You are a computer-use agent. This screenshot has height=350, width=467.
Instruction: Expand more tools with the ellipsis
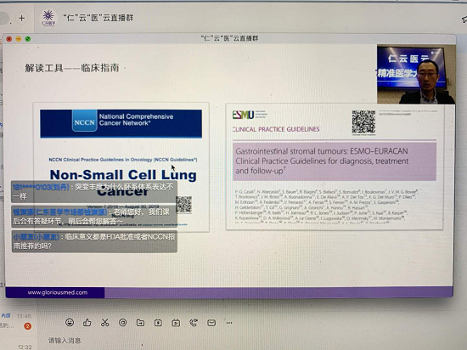[x=229, y=323]
